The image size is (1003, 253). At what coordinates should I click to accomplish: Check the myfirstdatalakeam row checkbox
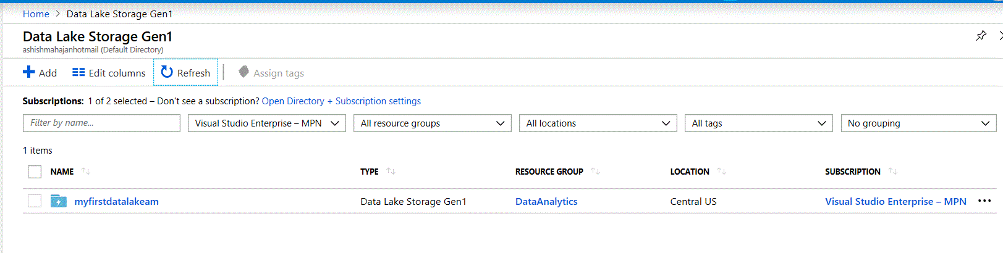[35, 201]
